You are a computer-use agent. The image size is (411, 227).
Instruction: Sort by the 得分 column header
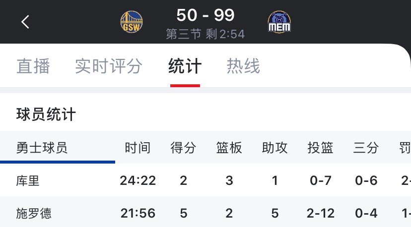(183, 148)
